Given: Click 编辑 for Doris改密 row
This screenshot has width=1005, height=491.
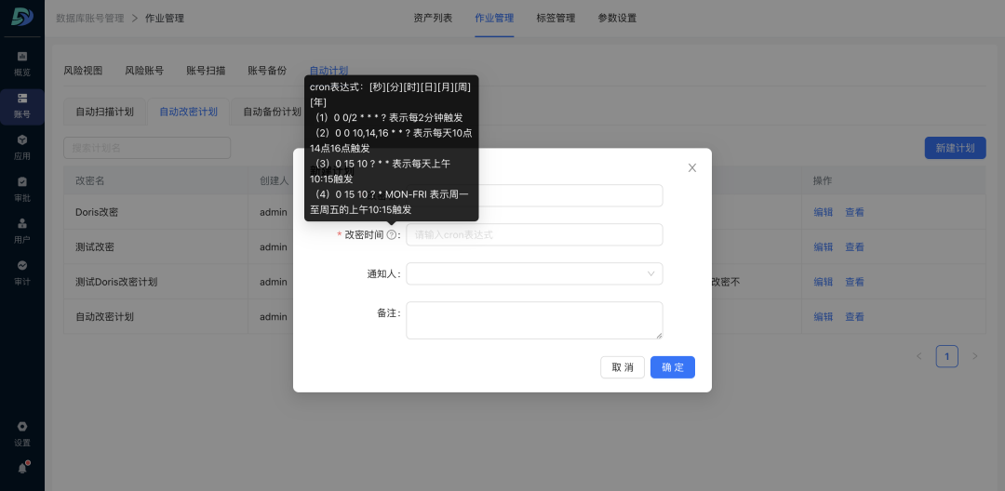Looking at the screenshot, I should 823,212.
